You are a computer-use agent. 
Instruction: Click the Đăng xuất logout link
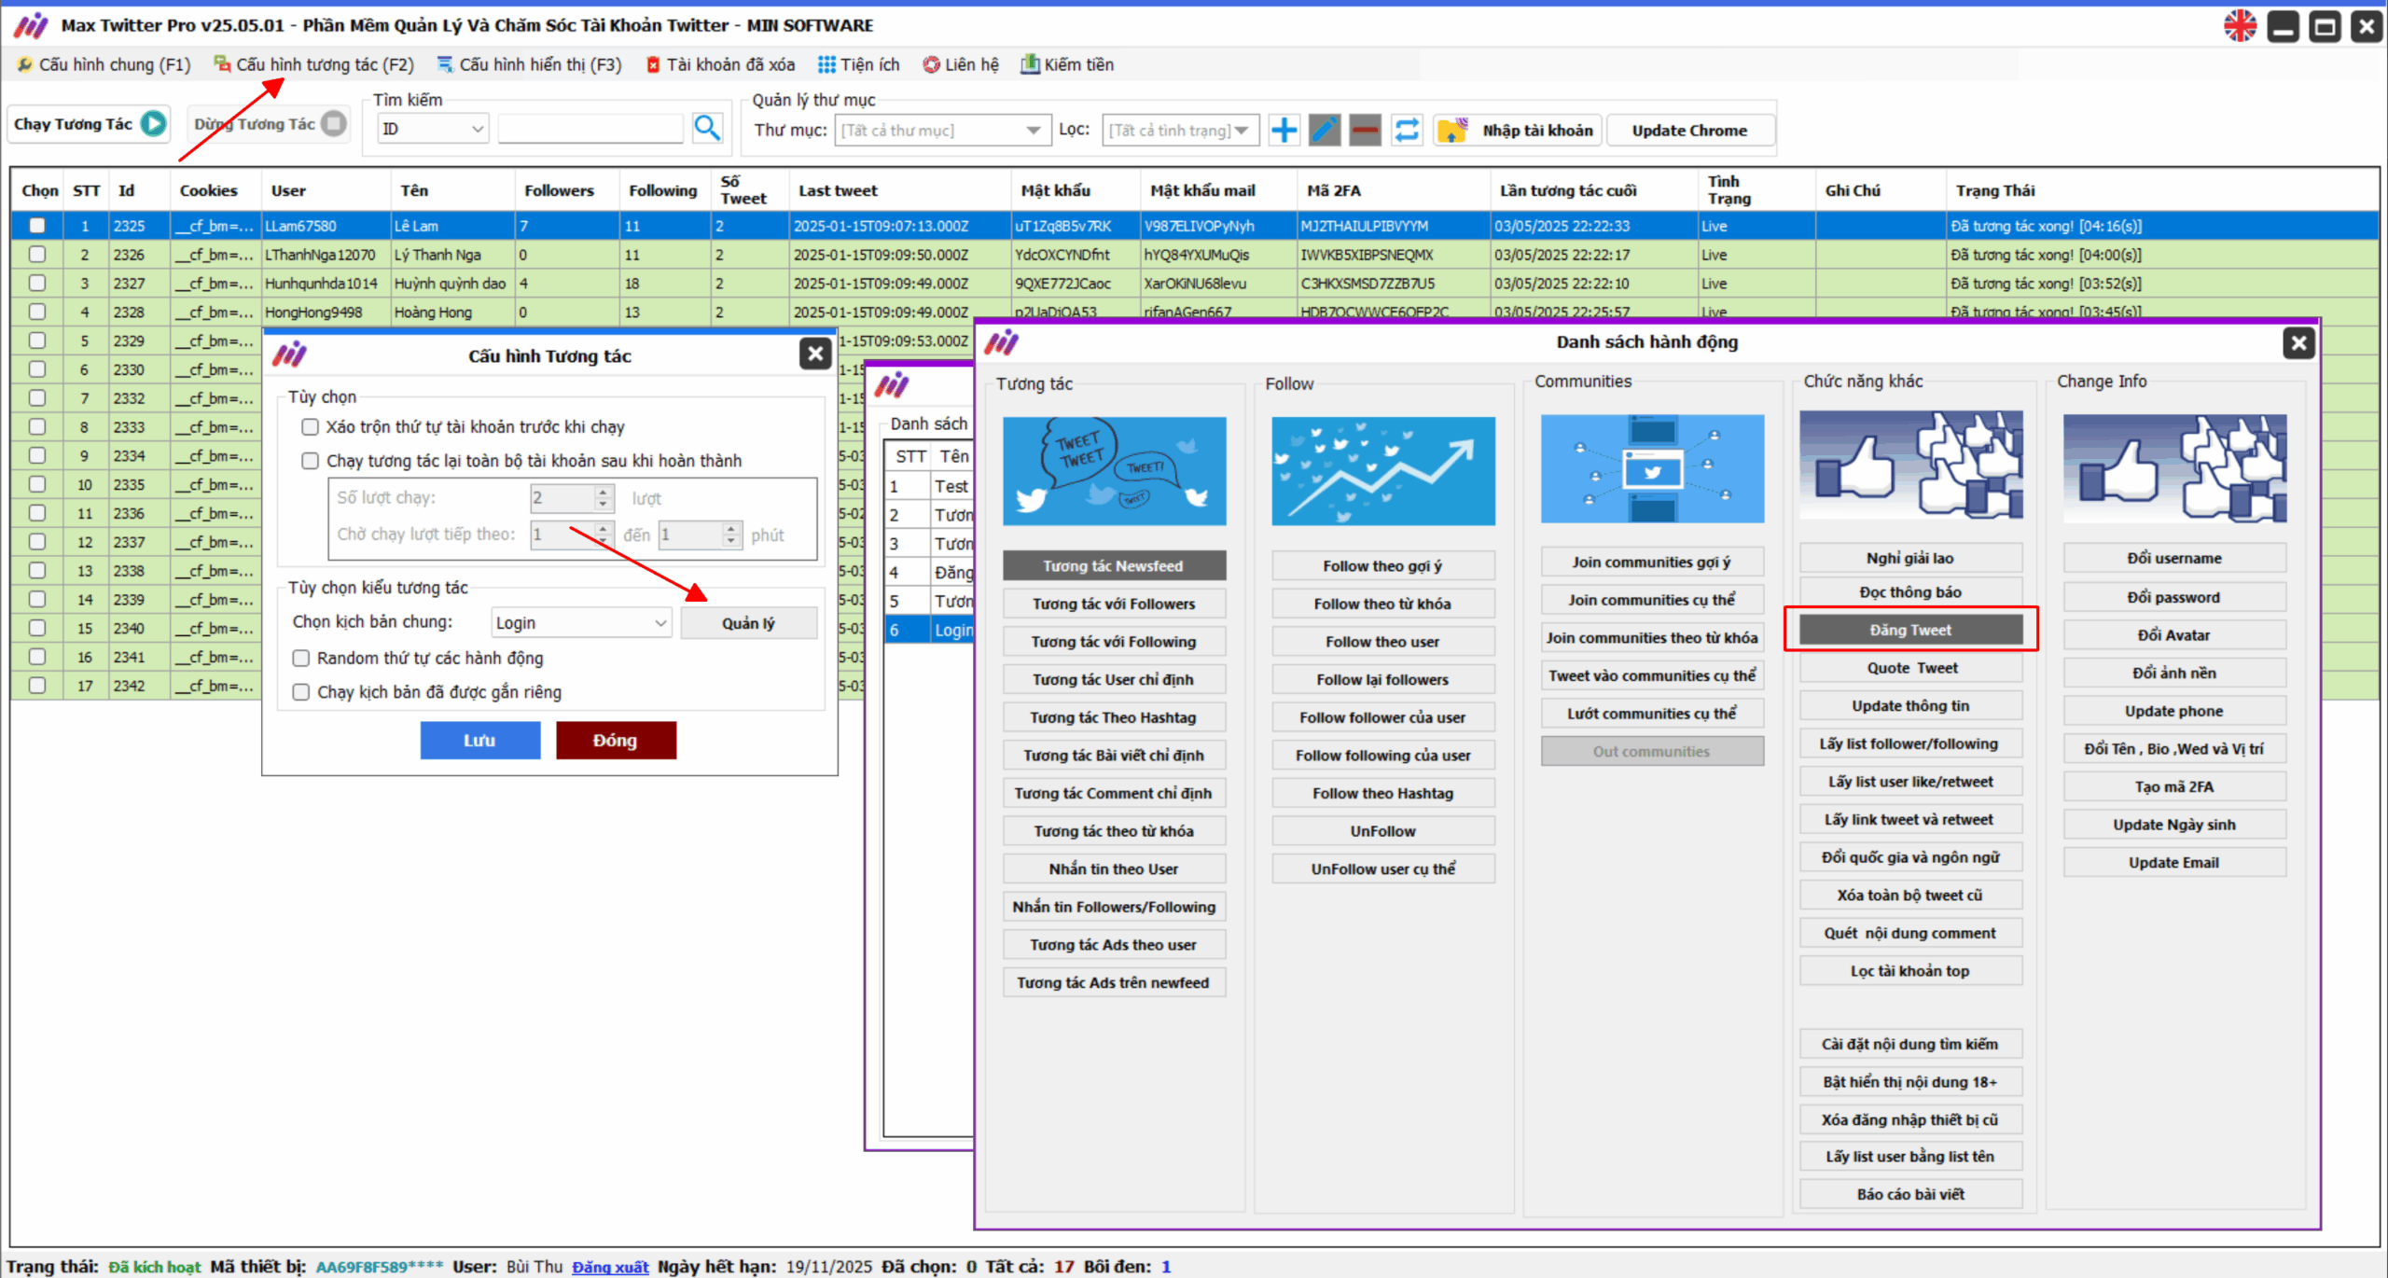click(x=610, y=1266)
